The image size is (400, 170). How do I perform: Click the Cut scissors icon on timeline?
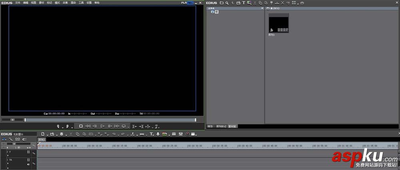click(x=71, y=134)
